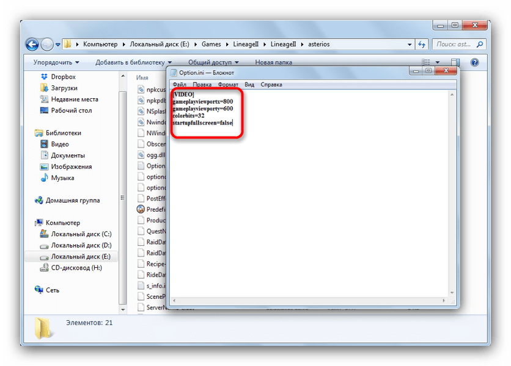Viewport: 511px width, 366px height.
Task: Select 'Локальный диск (D:)' in the sidebar
Action: [x=76, y=245]
